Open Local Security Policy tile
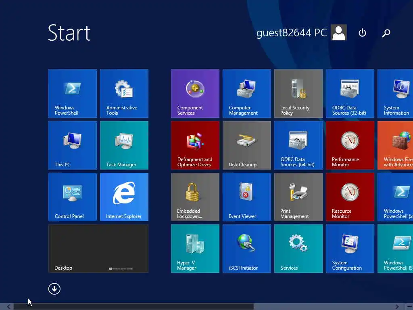Viewport: 413px width, 310px height. coord(298,94)
